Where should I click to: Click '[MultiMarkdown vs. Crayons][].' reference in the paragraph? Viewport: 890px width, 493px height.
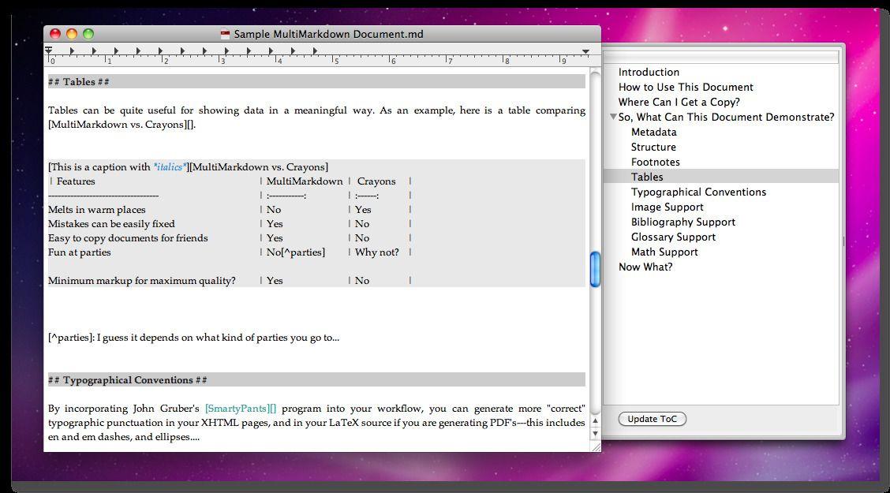[122, 125]
